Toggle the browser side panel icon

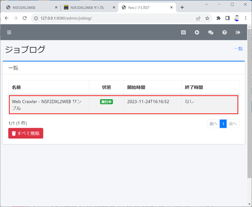click(x=227, y=18)
